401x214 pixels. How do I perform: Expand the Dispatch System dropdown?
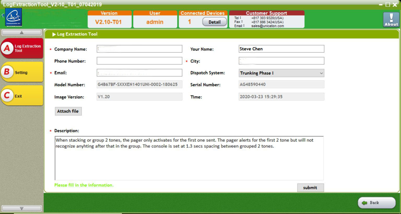coord(281,73)
